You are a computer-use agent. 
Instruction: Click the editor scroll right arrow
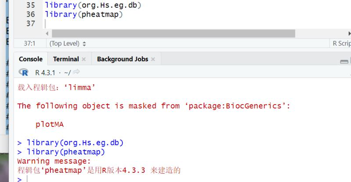pyautogui.click(x=349, y=34)
